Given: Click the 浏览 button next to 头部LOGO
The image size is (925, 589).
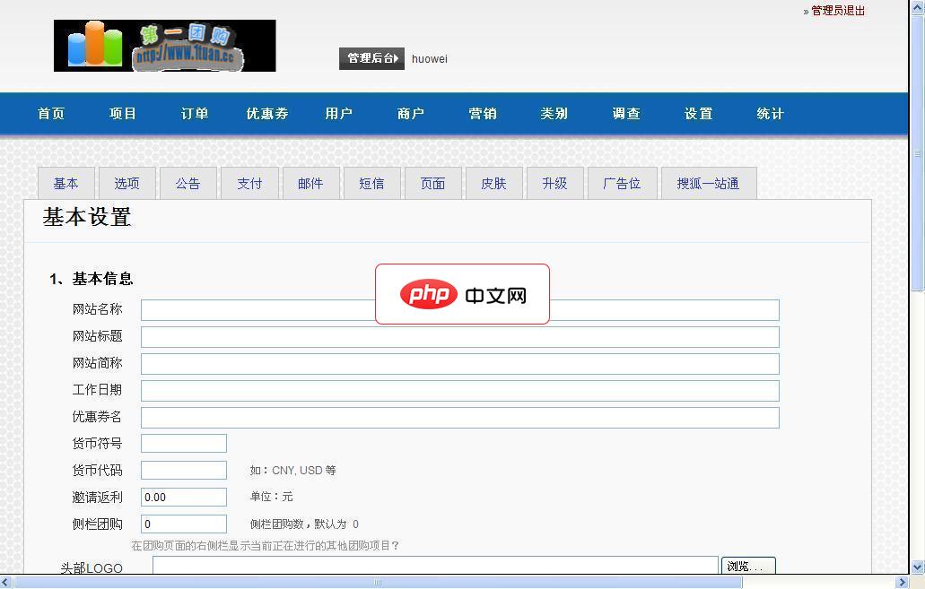Looking at the screenshot, I should [748, 566].
